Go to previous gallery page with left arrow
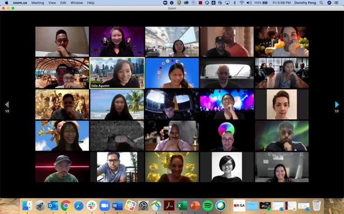This screenshot has height=214, width=344. tap(7, 105)
